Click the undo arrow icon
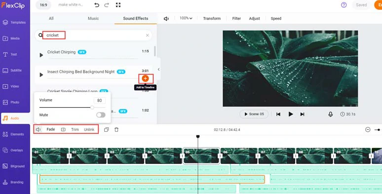The height and width of the screenshot is (194, 382). (x=97, y=5)
